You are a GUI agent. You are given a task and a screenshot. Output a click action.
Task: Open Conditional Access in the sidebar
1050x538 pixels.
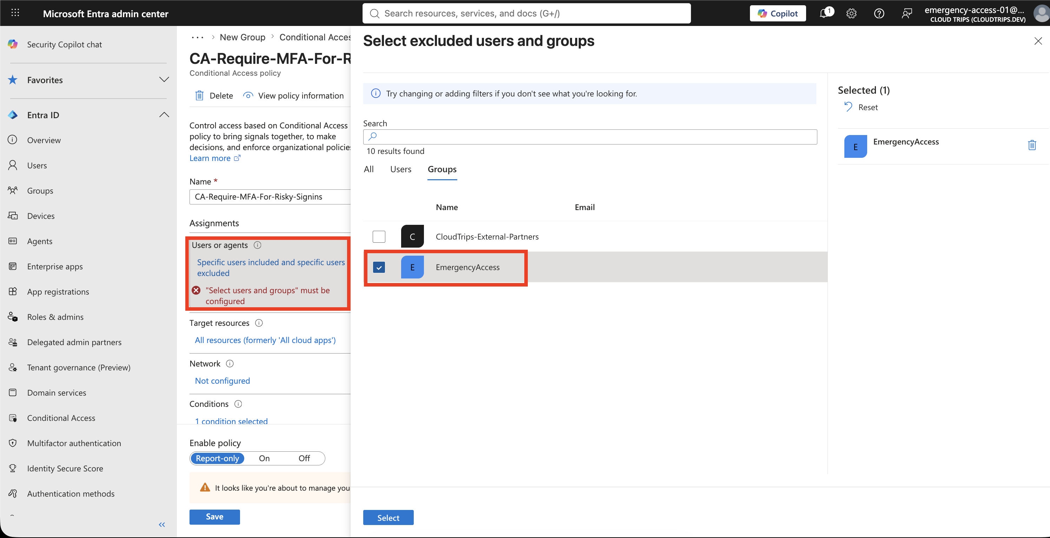(61, 418)
